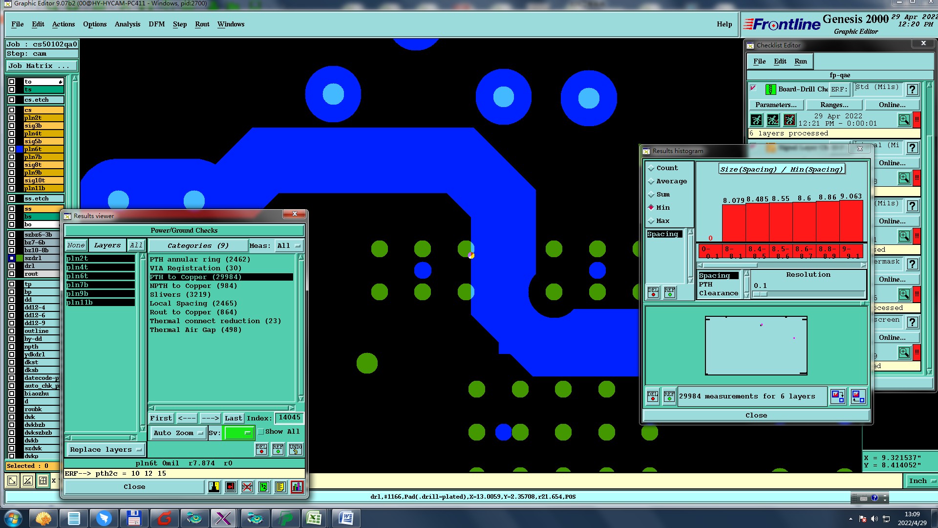Click the magnifier icon beside Board-Drill Checks
The image size is (938, 528).
(x=904, y=120)
